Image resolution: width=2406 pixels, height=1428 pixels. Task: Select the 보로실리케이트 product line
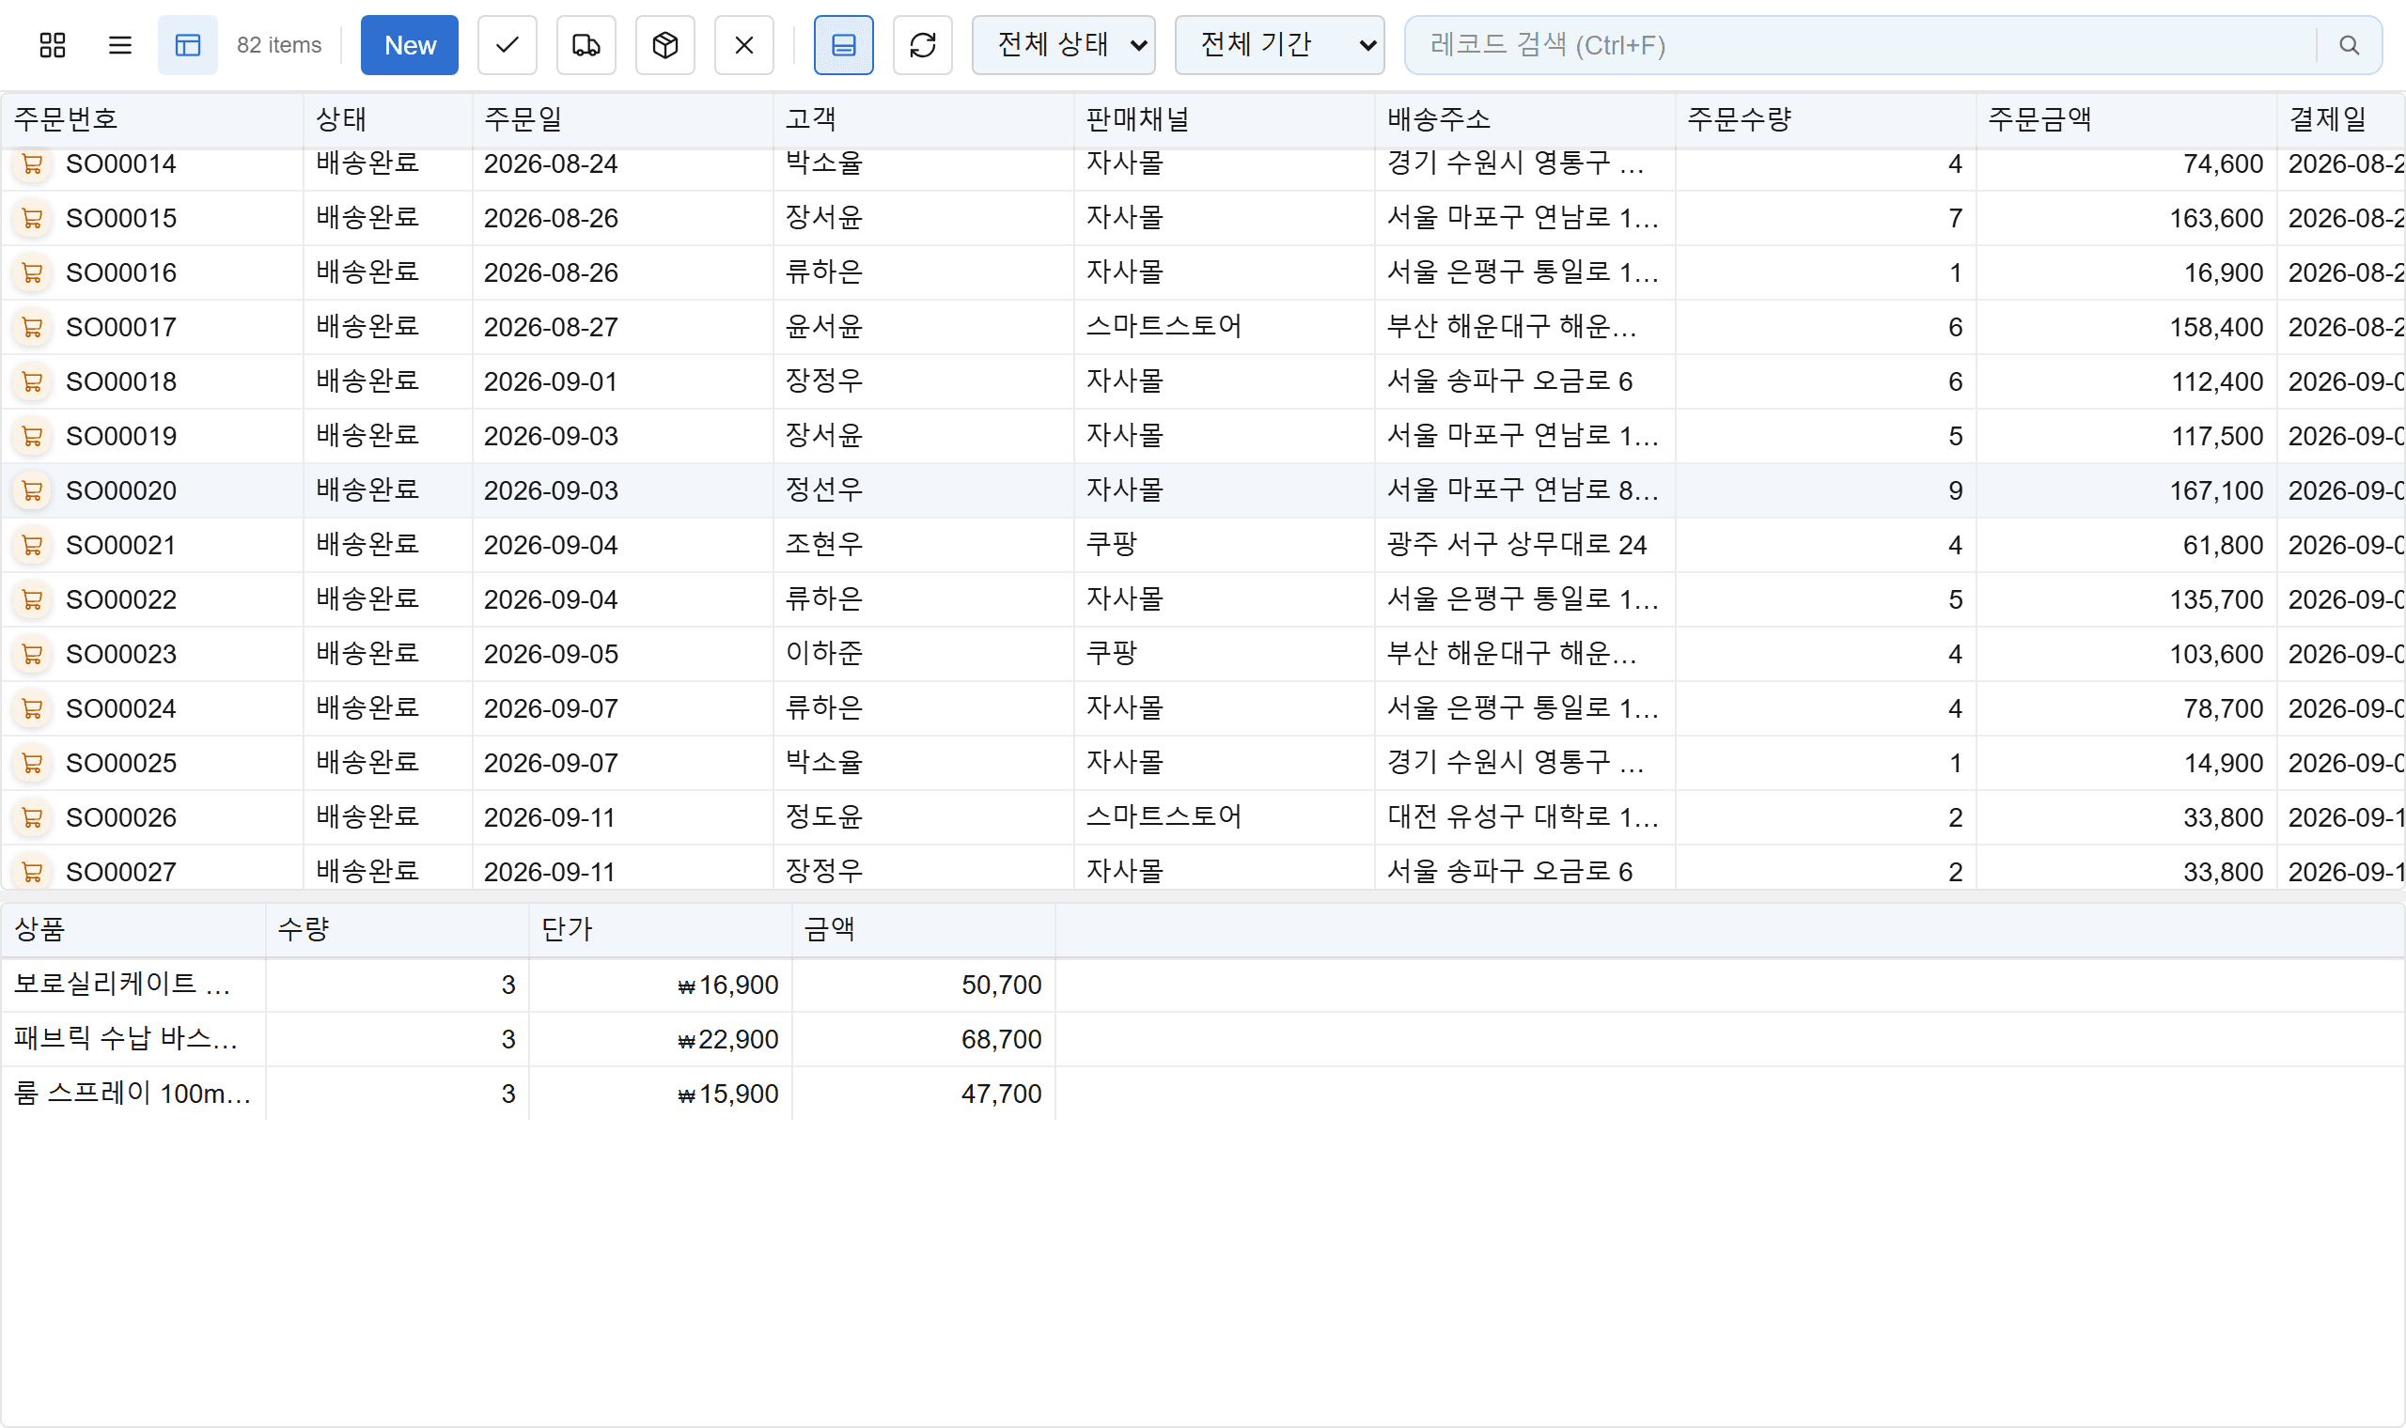1203,985
